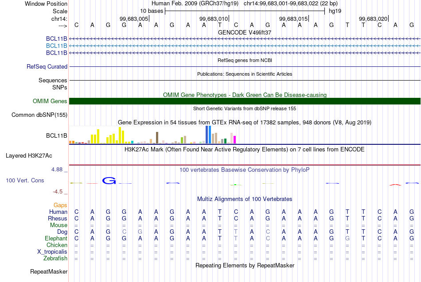Click the 99,683,010 position marker
The height and width of the screenshot is (282, 421).
(x=214, y=19)
